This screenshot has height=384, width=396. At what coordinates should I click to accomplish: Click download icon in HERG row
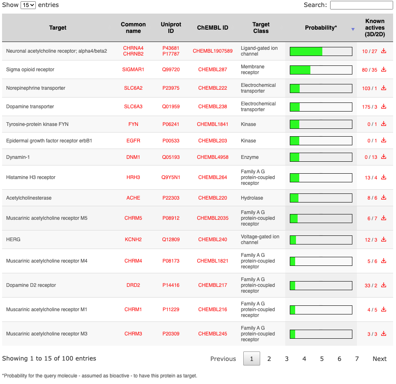tap(383, 240)
